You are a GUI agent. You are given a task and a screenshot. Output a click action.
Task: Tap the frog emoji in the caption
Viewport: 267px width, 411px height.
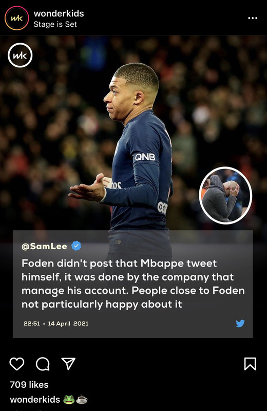pos(69,400)
